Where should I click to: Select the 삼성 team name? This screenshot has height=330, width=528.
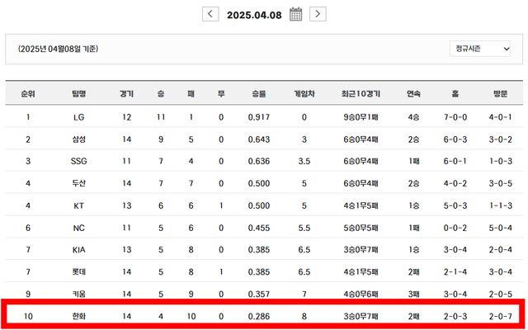pyautogui.click(x=78, y=139)
